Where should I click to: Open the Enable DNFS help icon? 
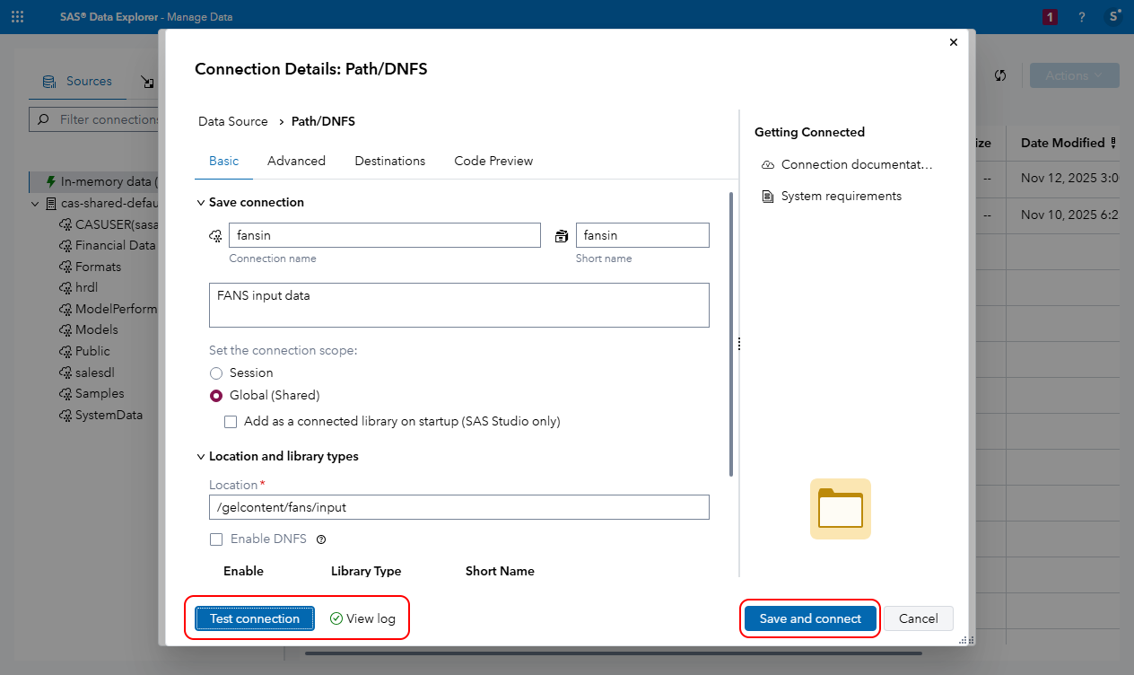pos(321,539)
